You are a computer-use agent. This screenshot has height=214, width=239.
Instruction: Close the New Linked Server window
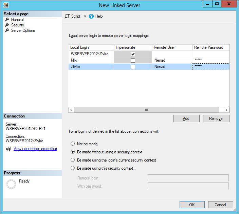pyautogui.click(x=229, y=4)
